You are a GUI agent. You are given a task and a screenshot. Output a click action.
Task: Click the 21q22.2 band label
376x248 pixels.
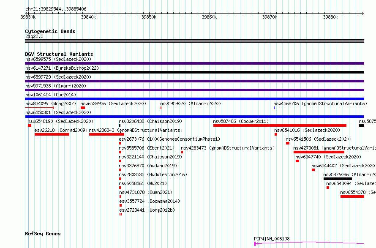34,36
